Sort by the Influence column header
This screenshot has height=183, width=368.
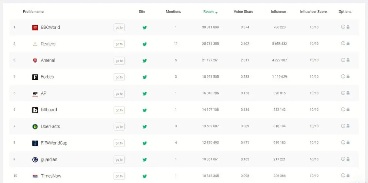point(278,12)
